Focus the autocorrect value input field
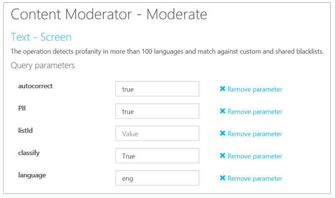This screenshot has width=335, height=198. (157, 89)
